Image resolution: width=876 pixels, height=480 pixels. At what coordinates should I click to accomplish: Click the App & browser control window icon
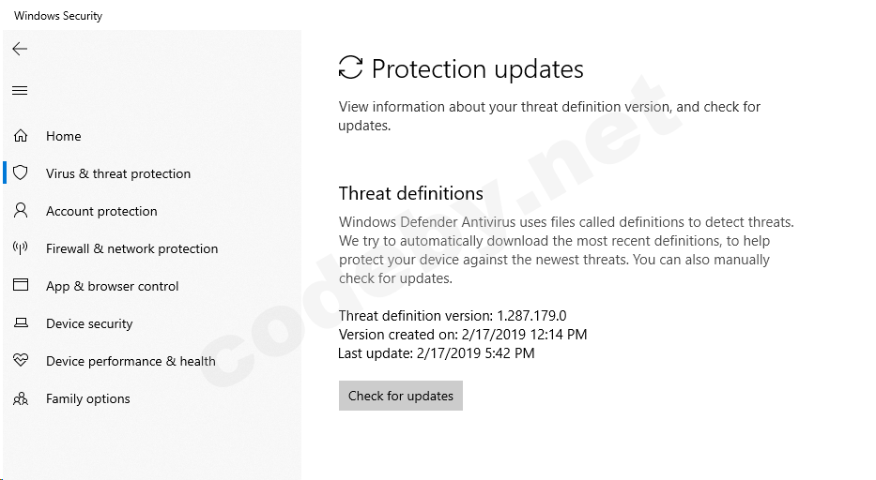tap(21, 286)
